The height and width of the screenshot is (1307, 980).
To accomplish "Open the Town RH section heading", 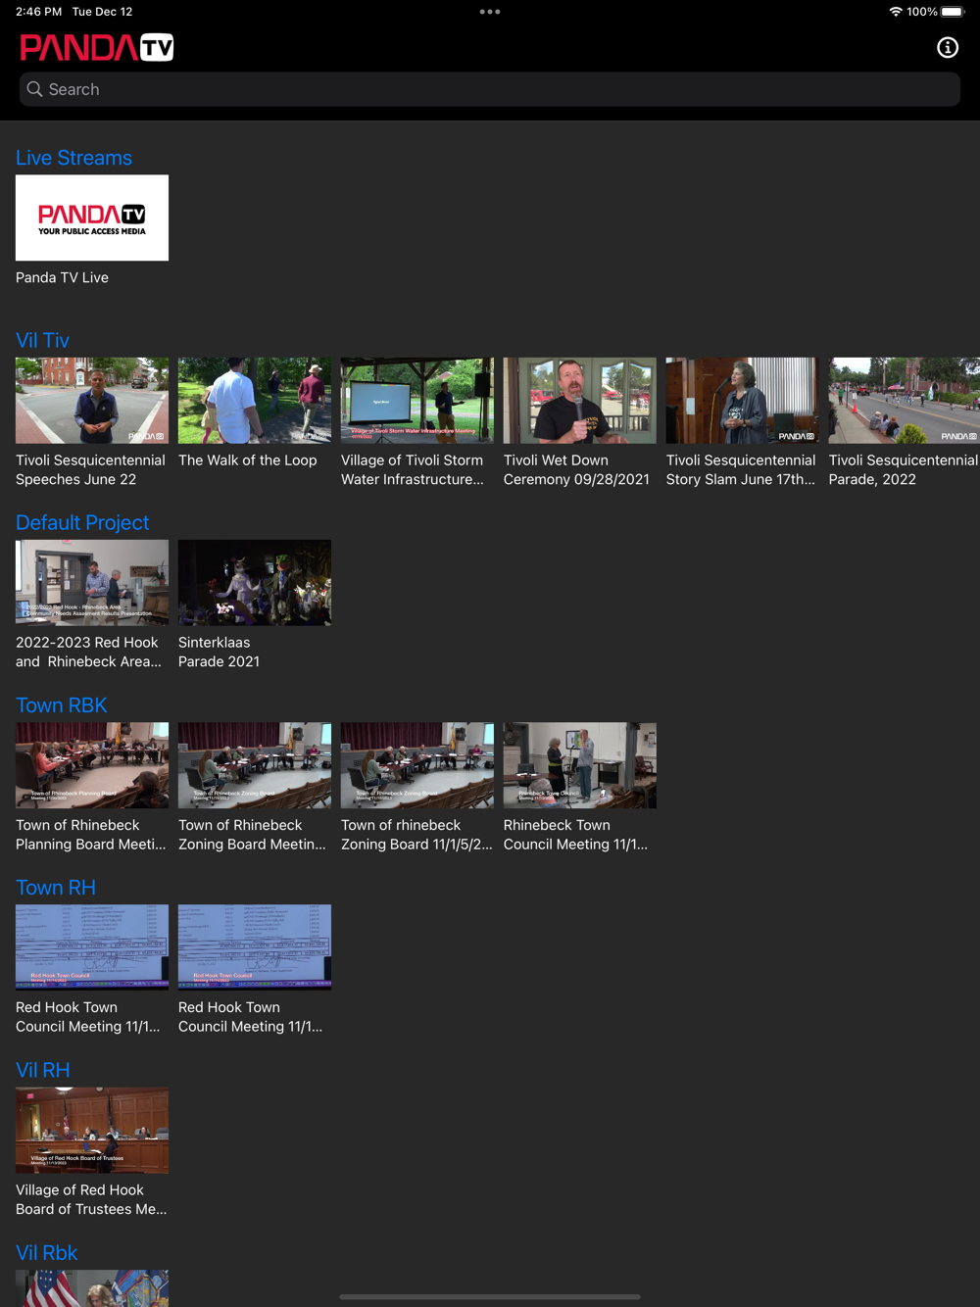I will point(56,888).
